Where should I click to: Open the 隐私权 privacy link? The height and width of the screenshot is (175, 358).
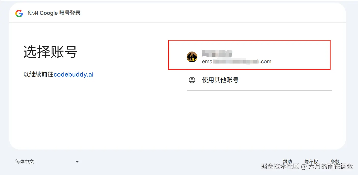311,161
